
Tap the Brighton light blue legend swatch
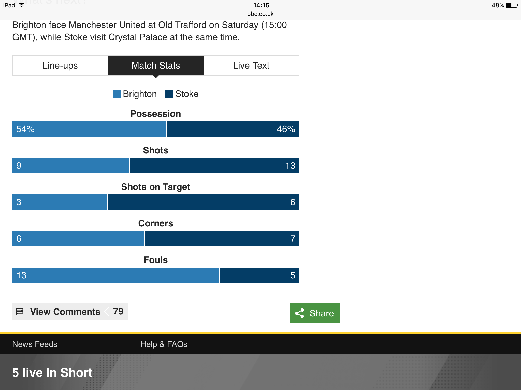coord(117,94)
